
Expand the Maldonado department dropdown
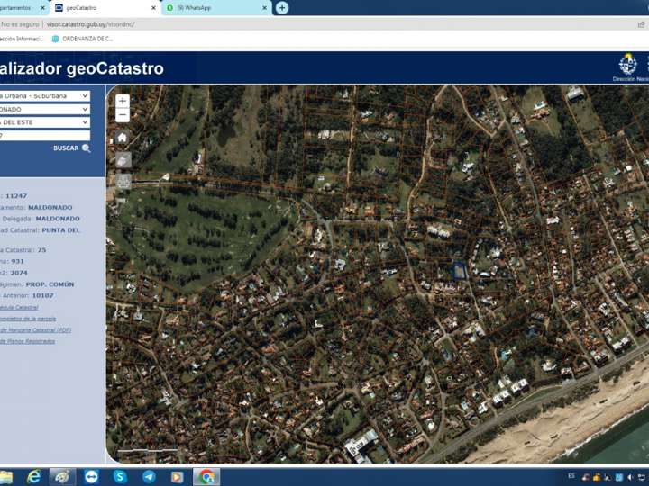coord(44,109)
